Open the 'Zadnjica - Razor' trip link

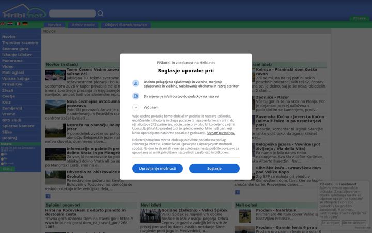point(272,97)
